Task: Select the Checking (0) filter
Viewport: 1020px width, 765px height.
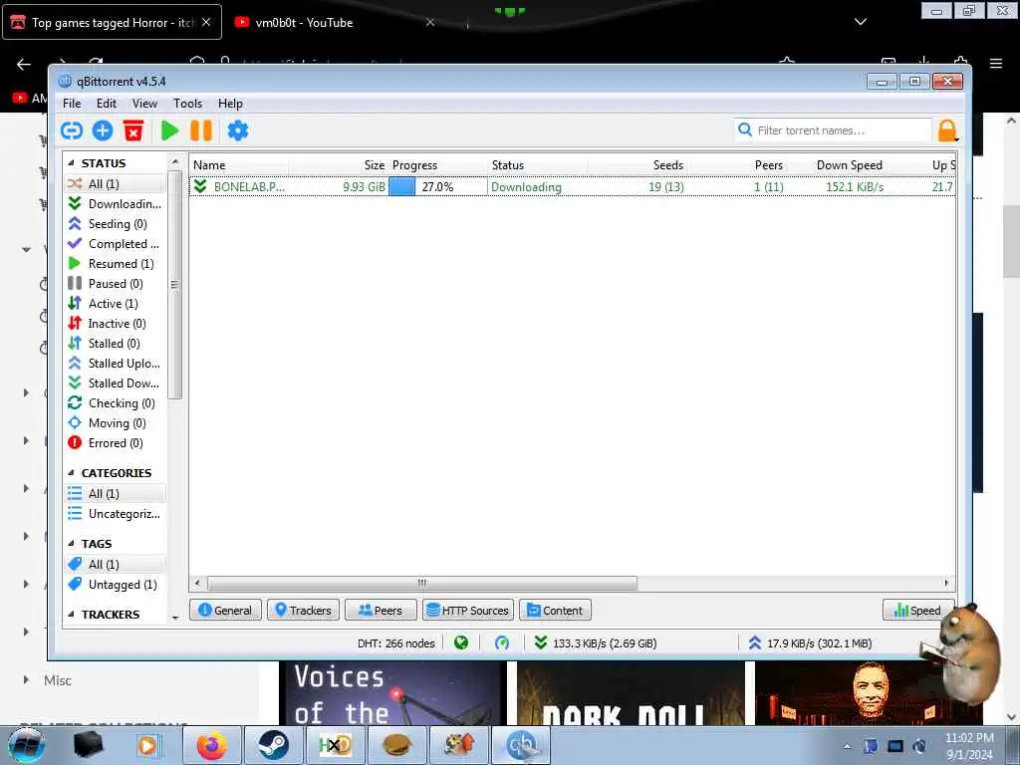Action: (x=116, y=403)
